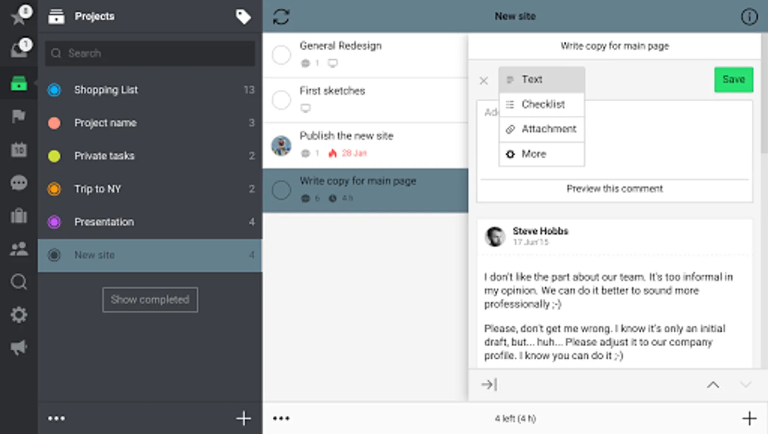Open the info icon for New site
768x434 pixels.
[x=749, y=16]
